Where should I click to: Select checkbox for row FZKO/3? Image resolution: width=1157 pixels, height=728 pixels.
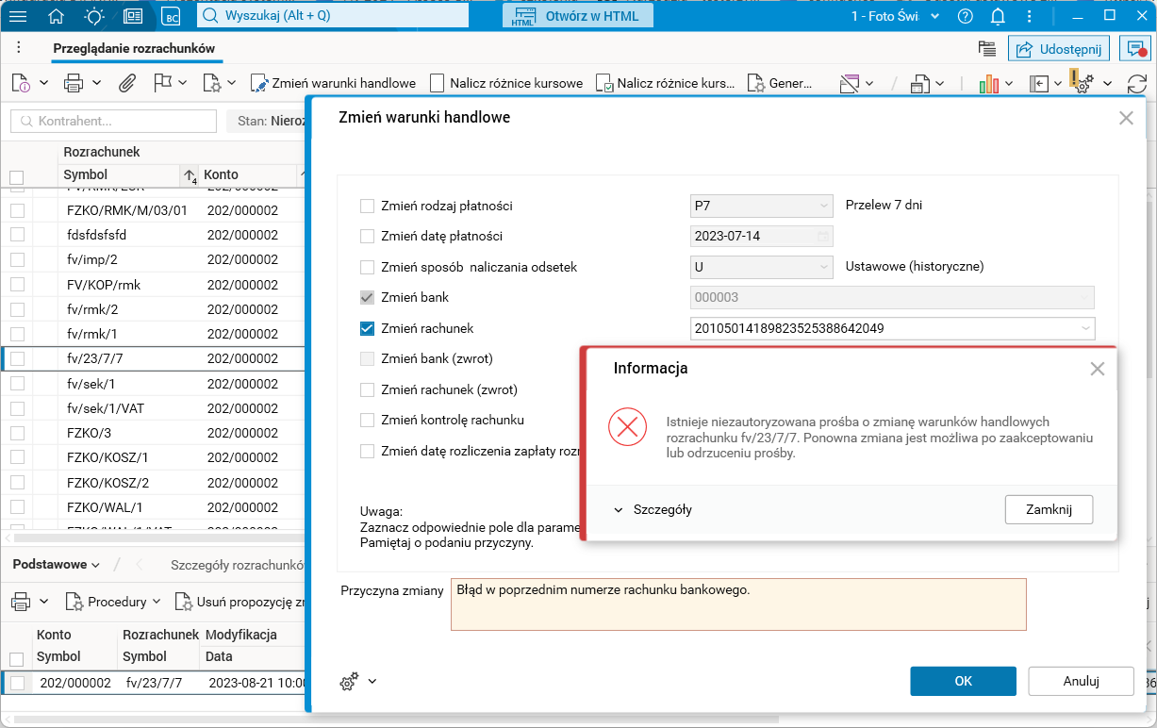coord(17,432)
